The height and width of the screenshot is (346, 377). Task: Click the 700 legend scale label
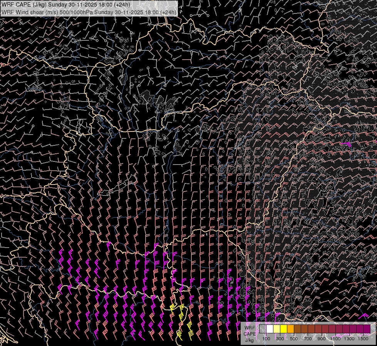point(308,339)
